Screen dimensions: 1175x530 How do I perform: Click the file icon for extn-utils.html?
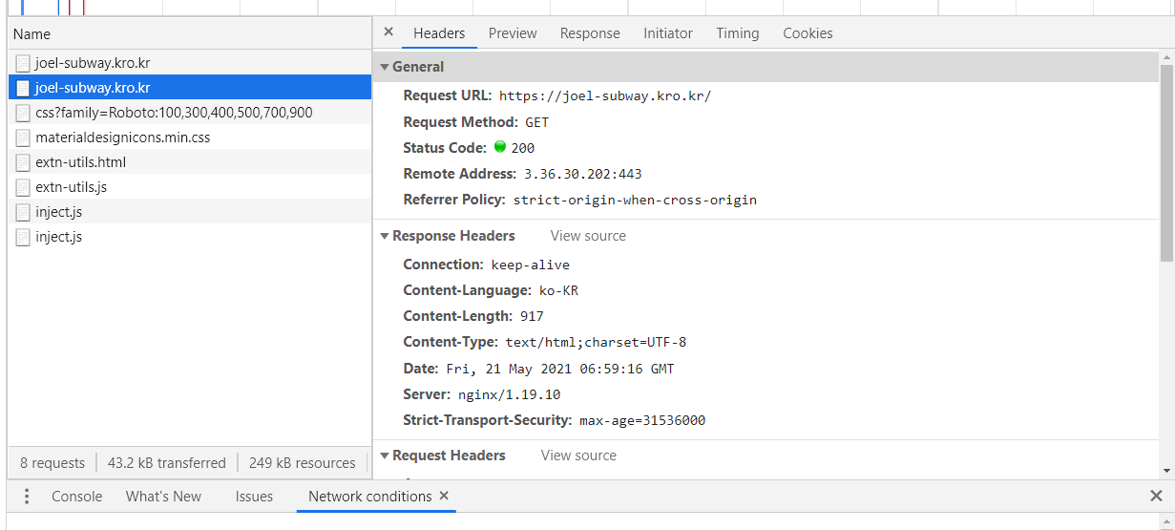[23, 162]
